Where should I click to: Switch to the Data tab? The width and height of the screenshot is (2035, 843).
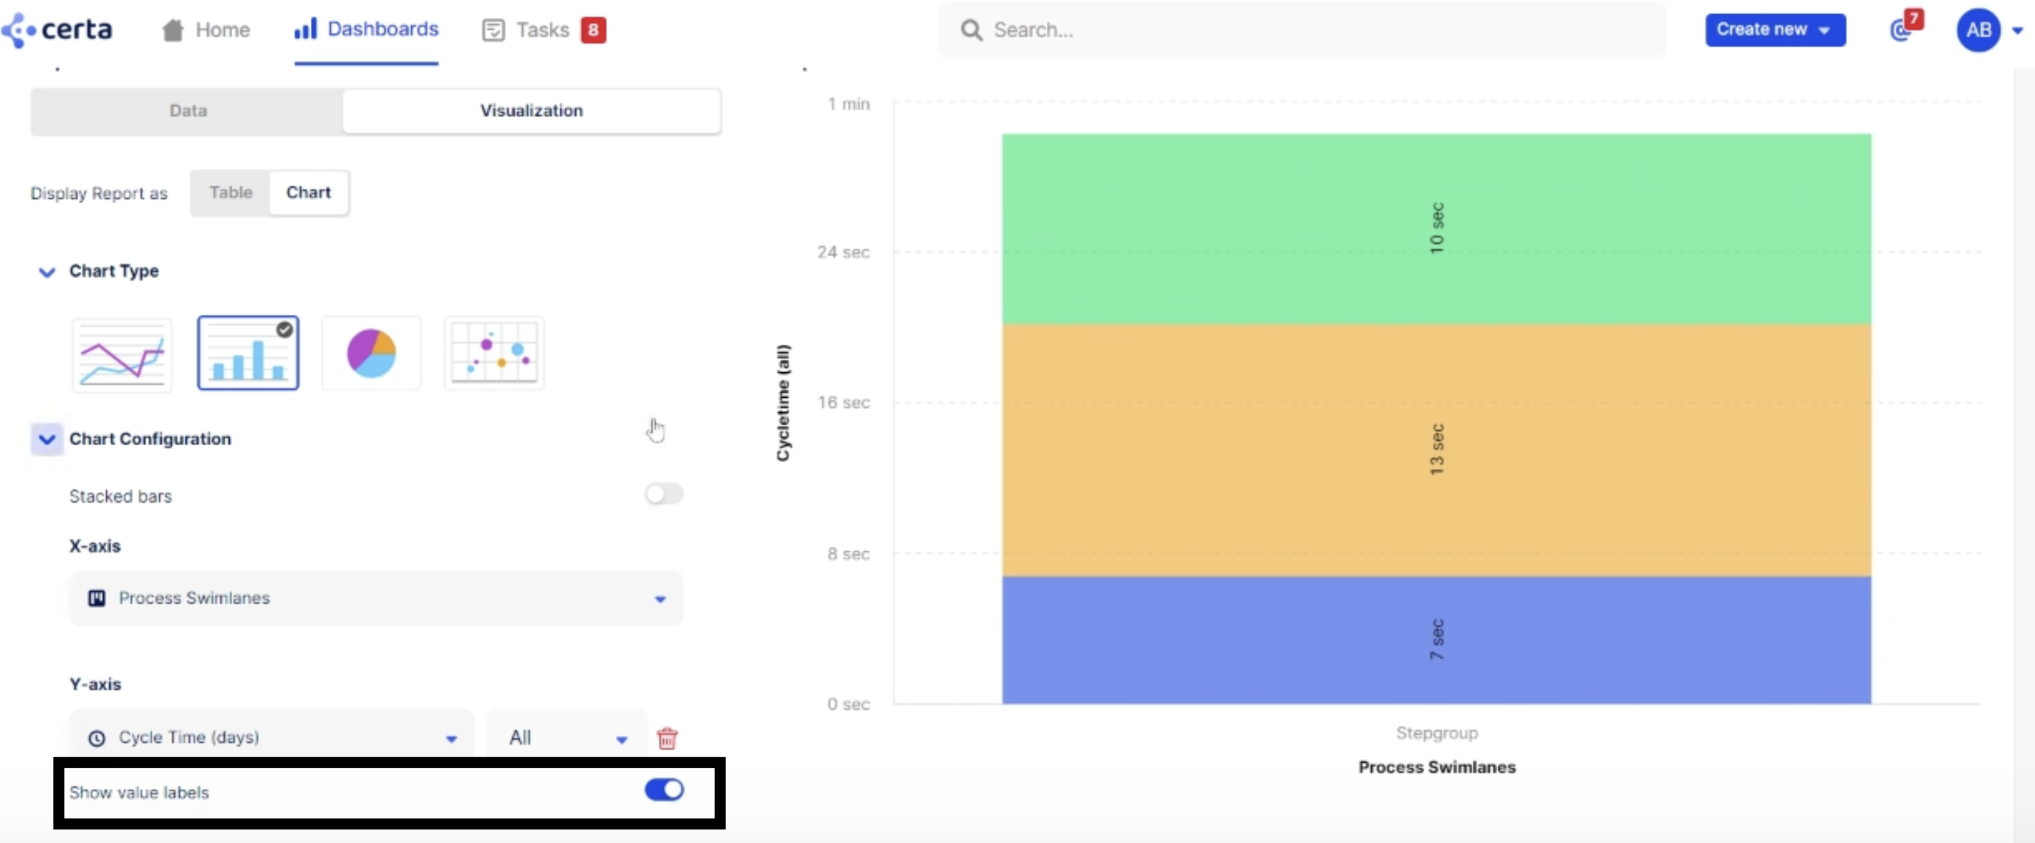pyautogui.click(x=187, y=111)
